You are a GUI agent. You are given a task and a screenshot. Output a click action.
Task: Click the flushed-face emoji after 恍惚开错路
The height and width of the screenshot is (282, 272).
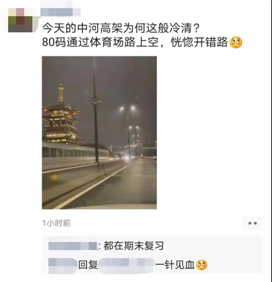(x=236, y=42)
